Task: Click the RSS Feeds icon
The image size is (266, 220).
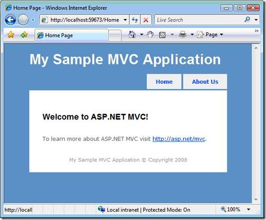Action: pyautogui.click(x=162, y=35)
